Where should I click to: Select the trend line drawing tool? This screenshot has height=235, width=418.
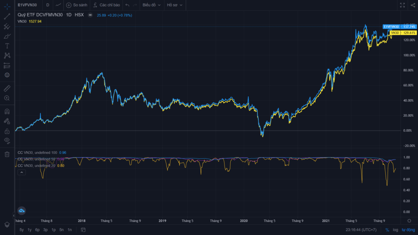point(7,16)
